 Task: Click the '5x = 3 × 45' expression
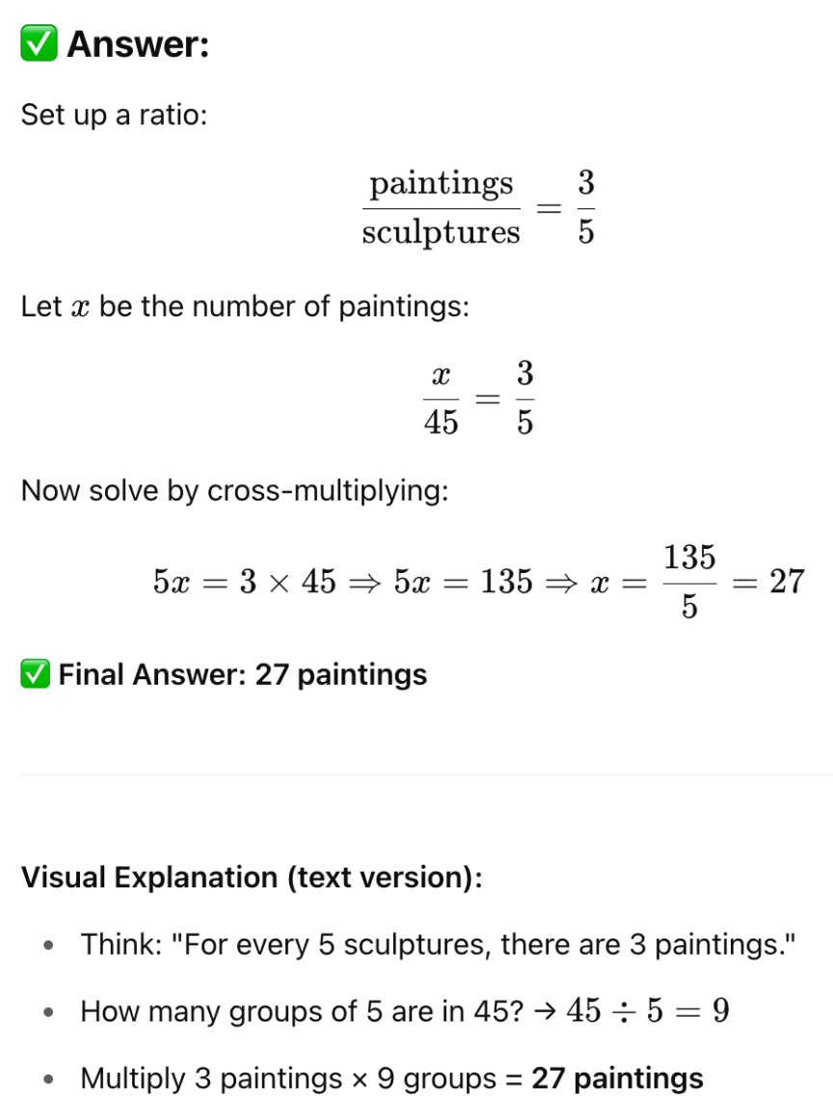click(244, 582)
